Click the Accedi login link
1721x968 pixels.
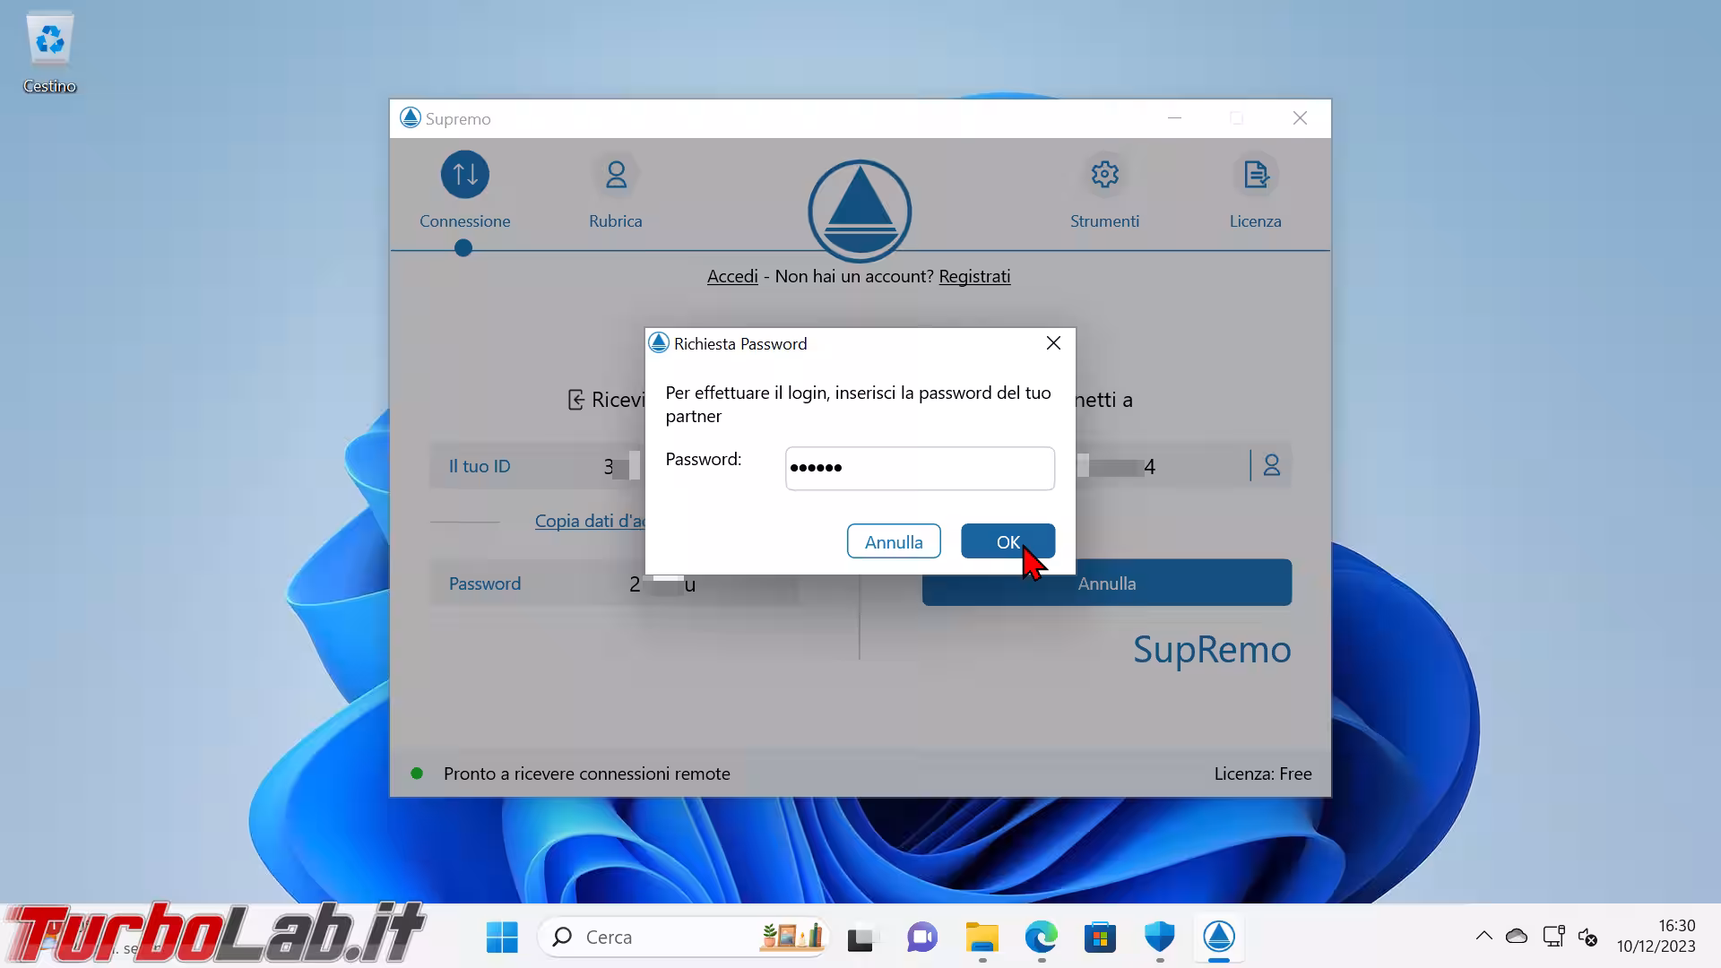[731, 276]
